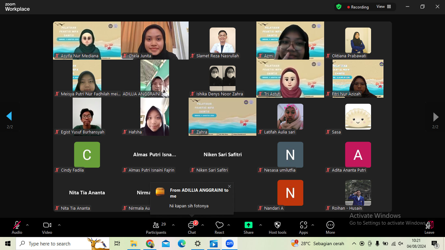Click the "Type here to search" taskbar box

(63, 243)
